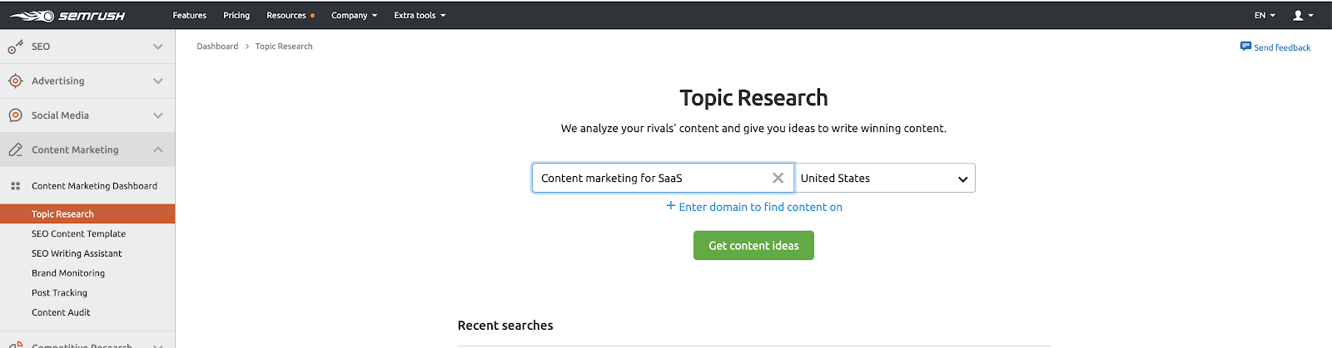Image resolution: width=1332 pixels, height=348 pixels.
Task: Expand the SEO sidebar section
Action: point(158,47)
